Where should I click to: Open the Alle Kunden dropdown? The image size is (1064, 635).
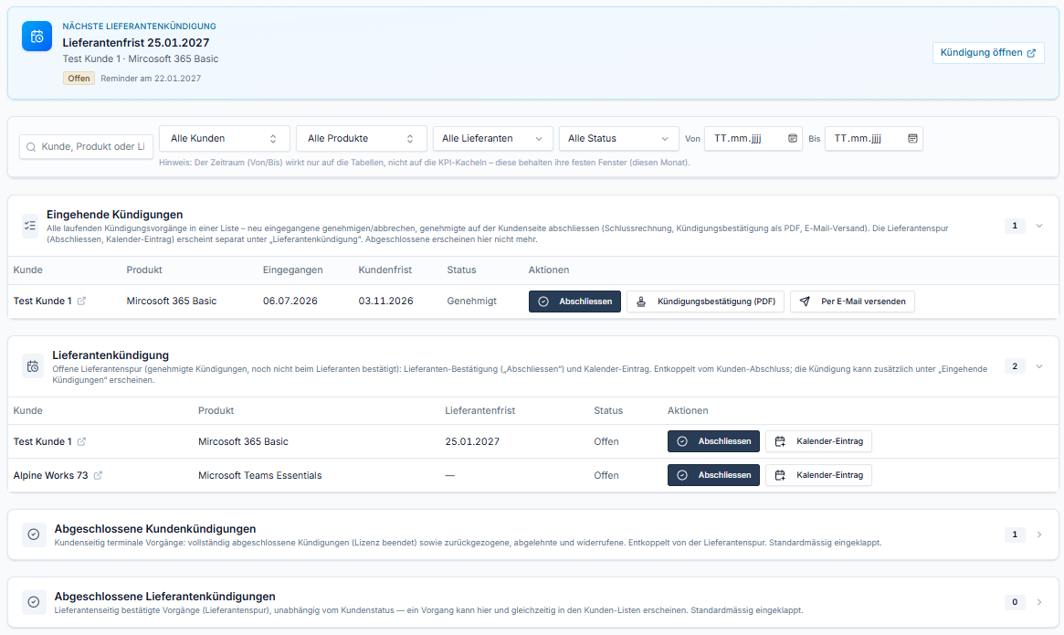click(225, 139)
